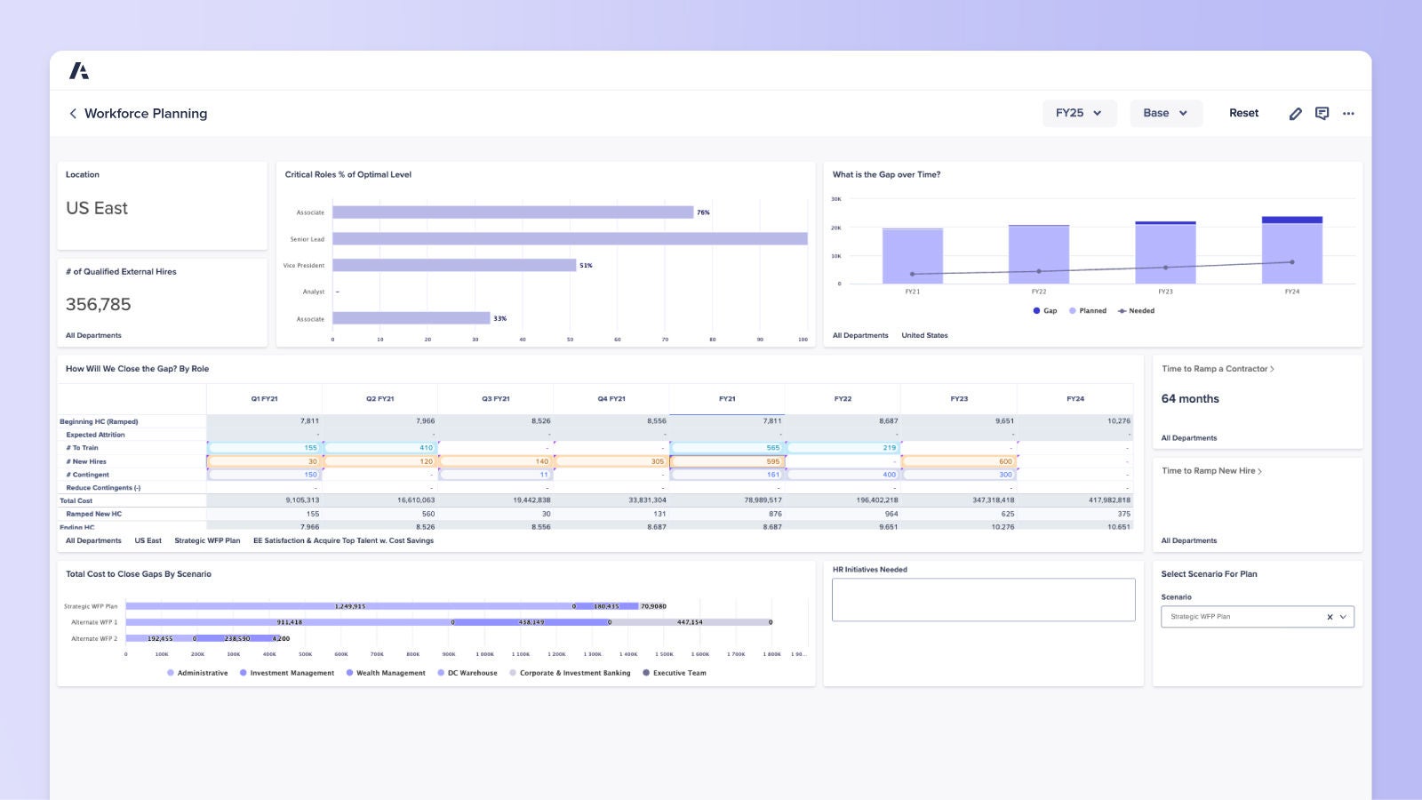Click inside the HR Initiatives Needed text box
Image resolution: width=1422 pixels, height=800 pixels.
983,599
